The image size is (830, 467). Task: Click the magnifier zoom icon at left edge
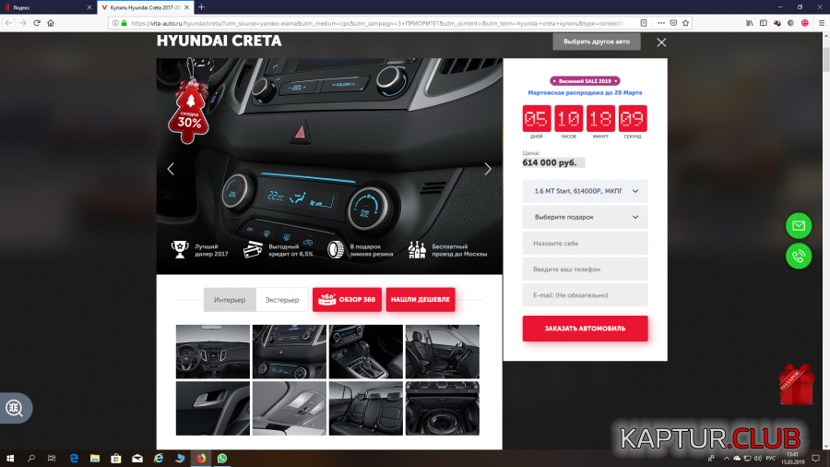14,408
